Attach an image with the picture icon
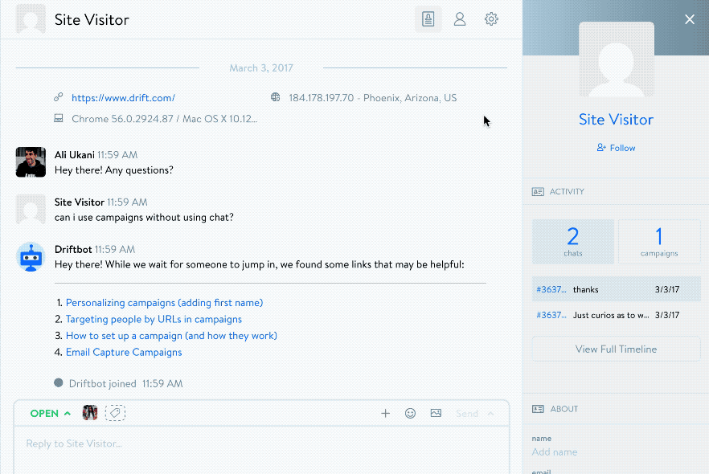The width and height of the screenshot is (709, 474). pos(436,413)
